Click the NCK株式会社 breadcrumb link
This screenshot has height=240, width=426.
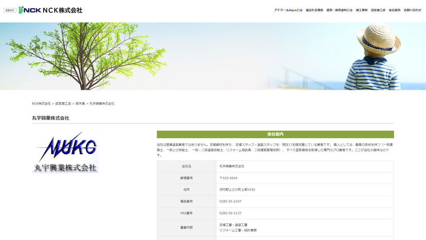tap(41, 104)
